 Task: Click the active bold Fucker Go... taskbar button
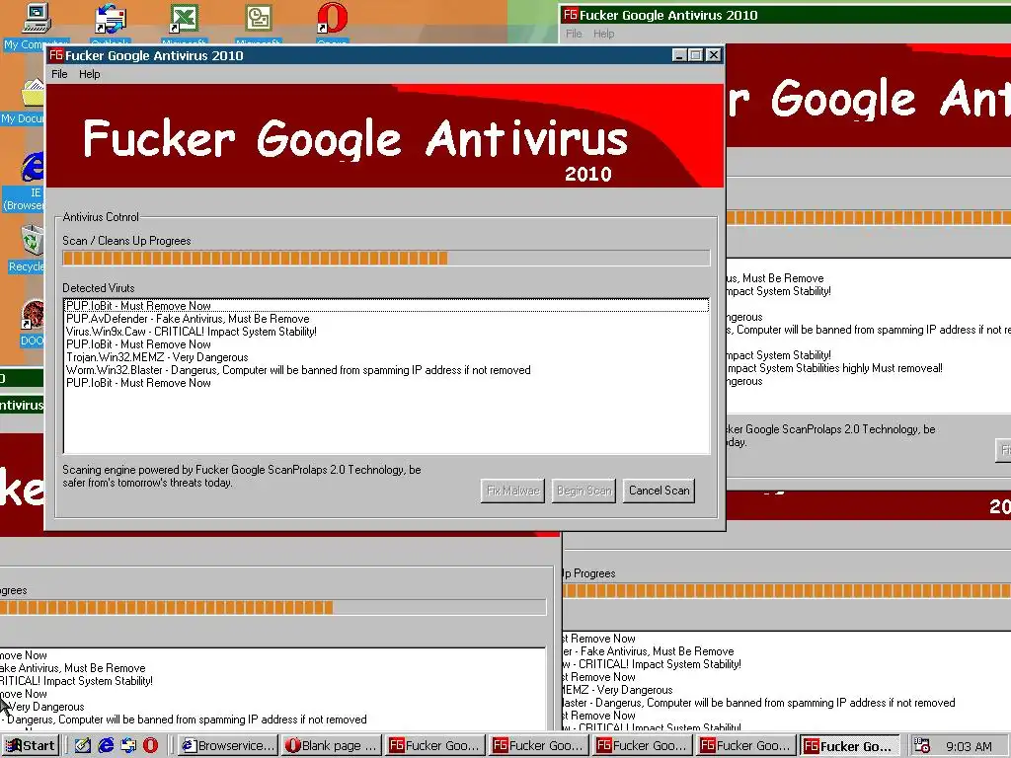[849, 746]
